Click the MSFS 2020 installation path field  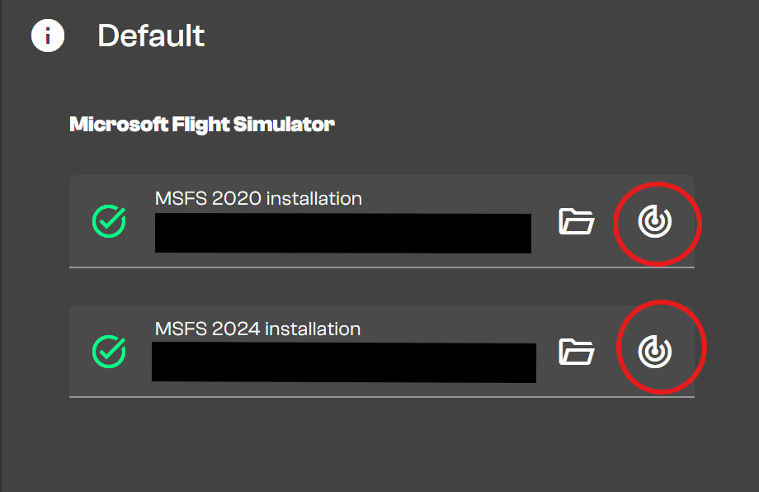coord(342,233)
